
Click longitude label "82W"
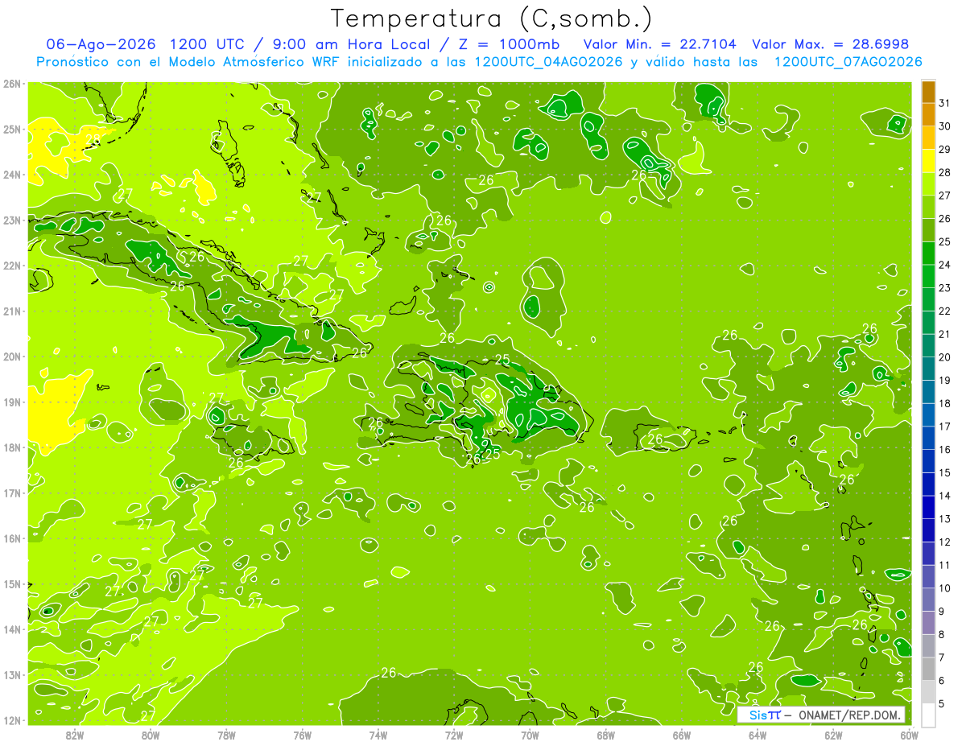(74, 734)
